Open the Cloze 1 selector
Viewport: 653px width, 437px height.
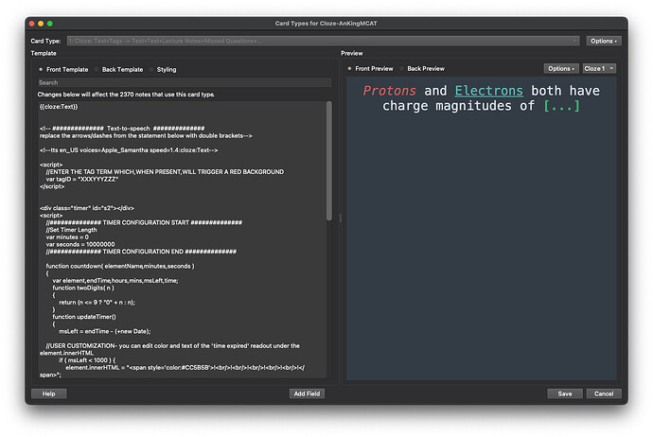(599, 68)
